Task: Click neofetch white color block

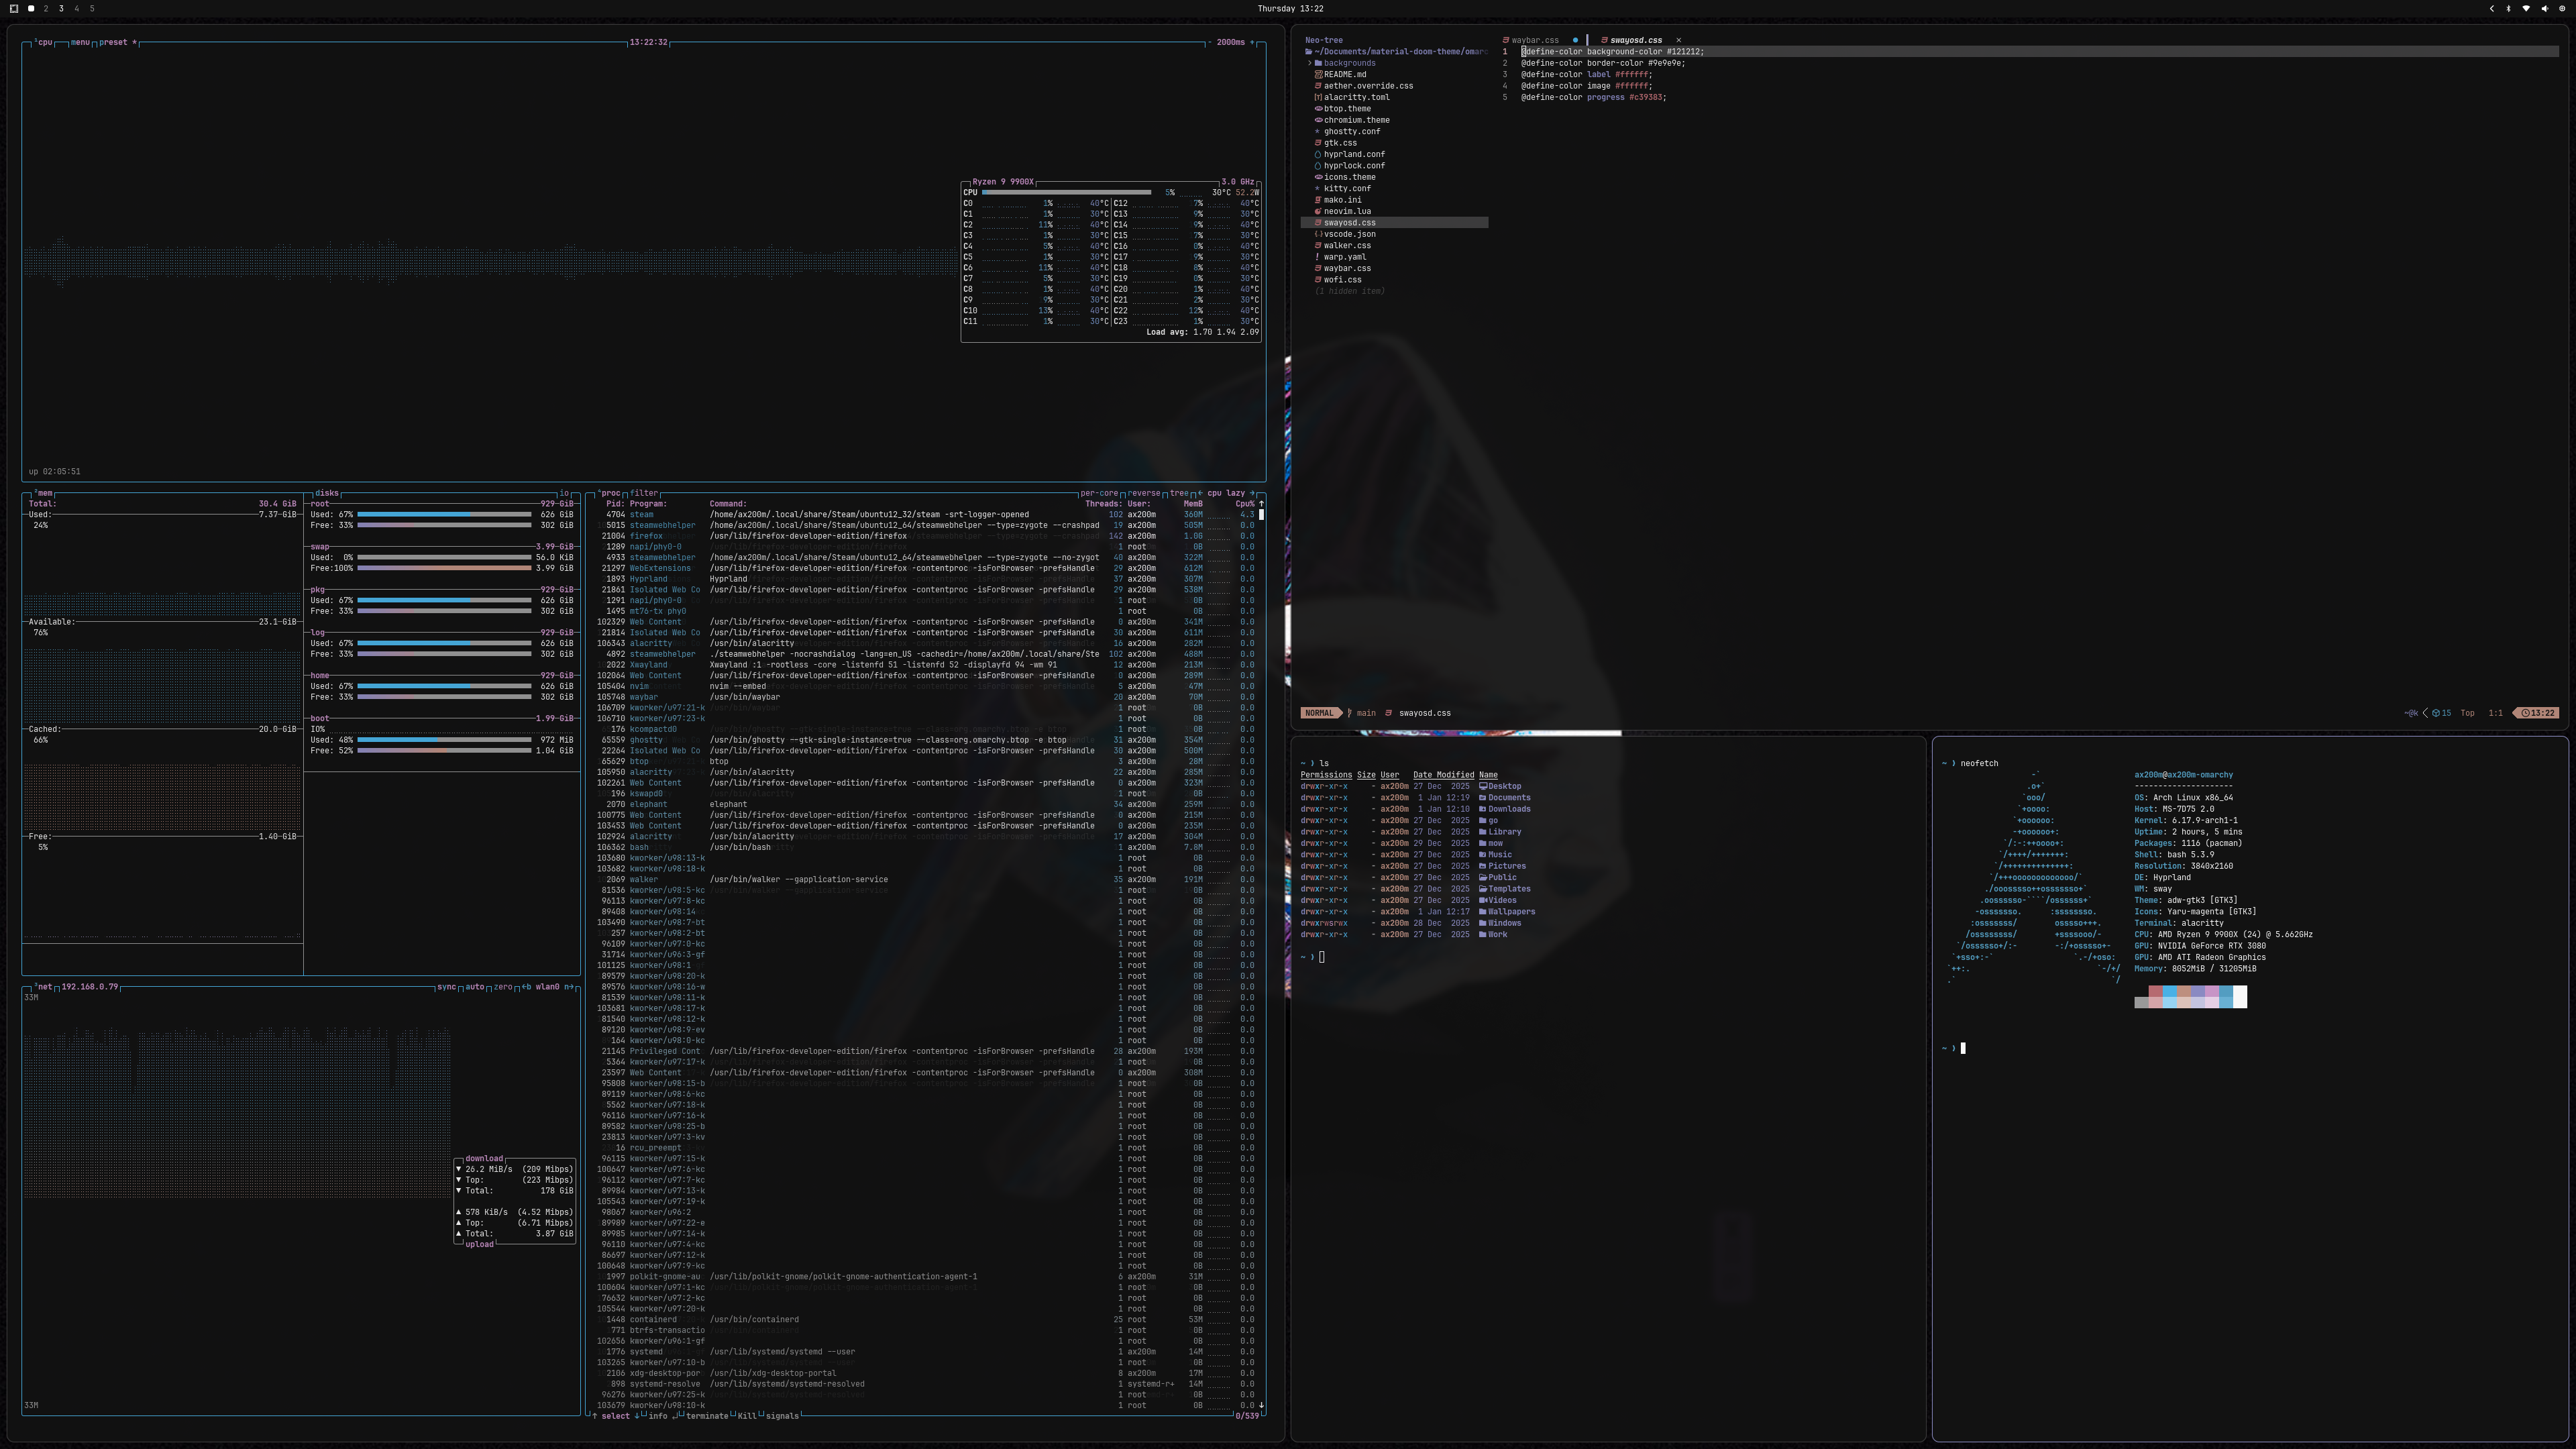Action: tap(2240, 996)
